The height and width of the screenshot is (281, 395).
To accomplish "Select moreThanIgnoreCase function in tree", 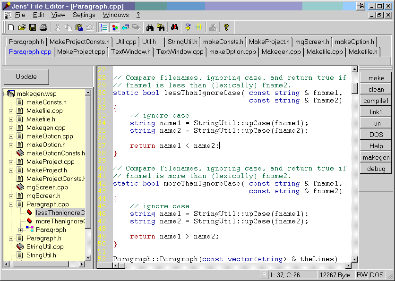I will [60, 221].
